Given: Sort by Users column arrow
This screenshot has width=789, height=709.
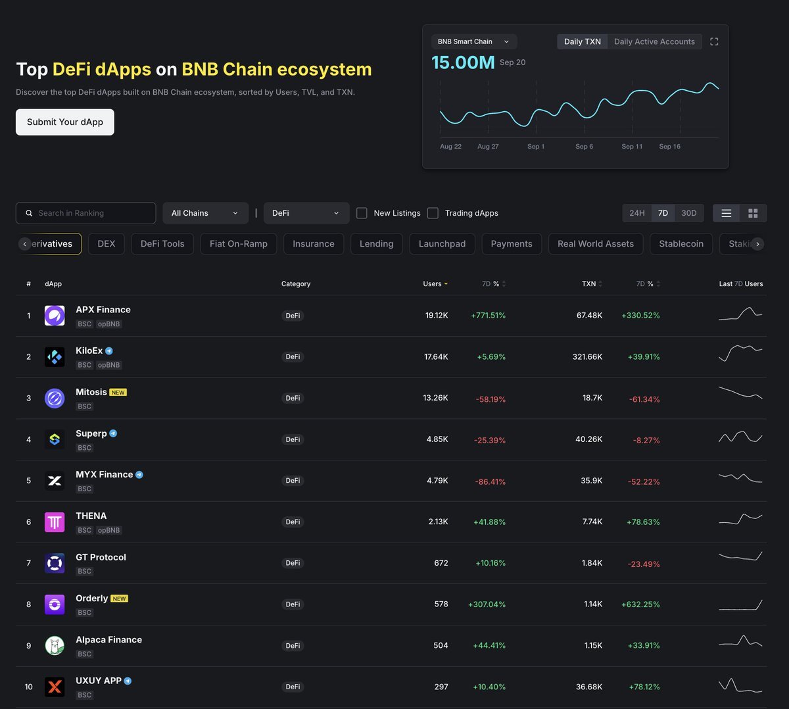Looking at the screenshot, I should [446, 284].
